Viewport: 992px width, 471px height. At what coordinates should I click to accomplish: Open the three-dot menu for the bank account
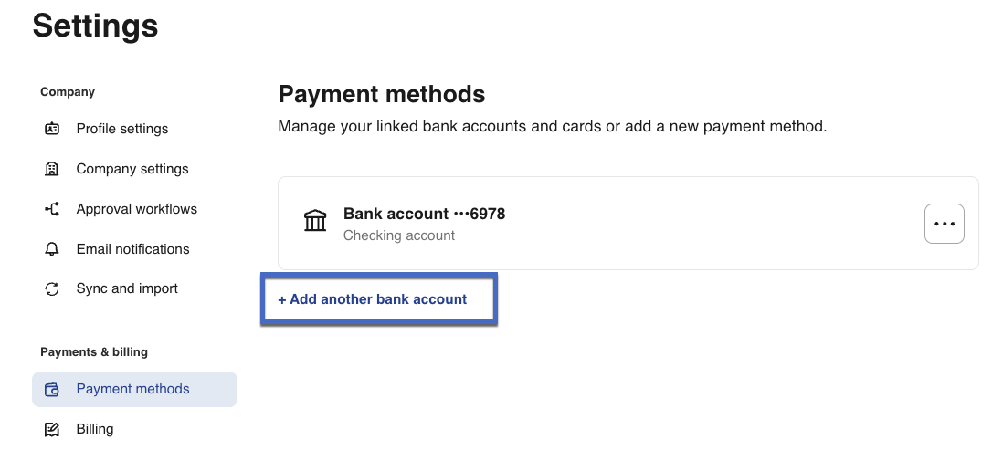click(x=944, y=224)
